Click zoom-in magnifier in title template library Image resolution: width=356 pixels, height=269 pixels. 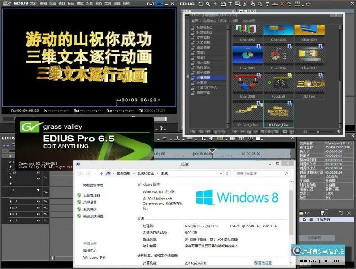pyautogui.click(x=339, y=131)
